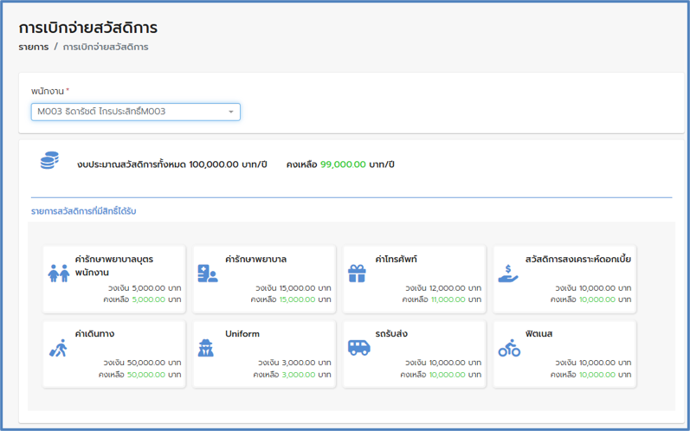This screenshot has height=431, width=690.
Task: Open the พนักงาน employee dropdown arrow
Action: pos(231,112)
